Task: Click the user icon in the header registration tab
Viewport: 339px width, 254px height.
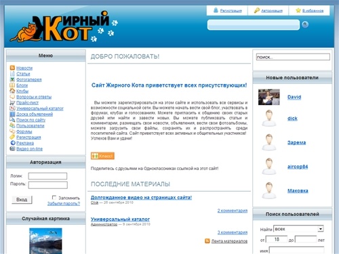Action: 216,10
